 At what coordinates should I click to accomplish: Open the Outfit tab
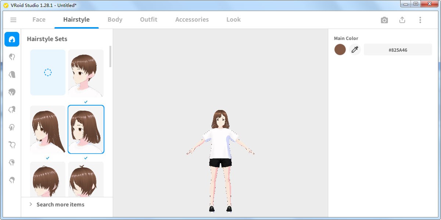pyautogui.click(x=148, y=19)
